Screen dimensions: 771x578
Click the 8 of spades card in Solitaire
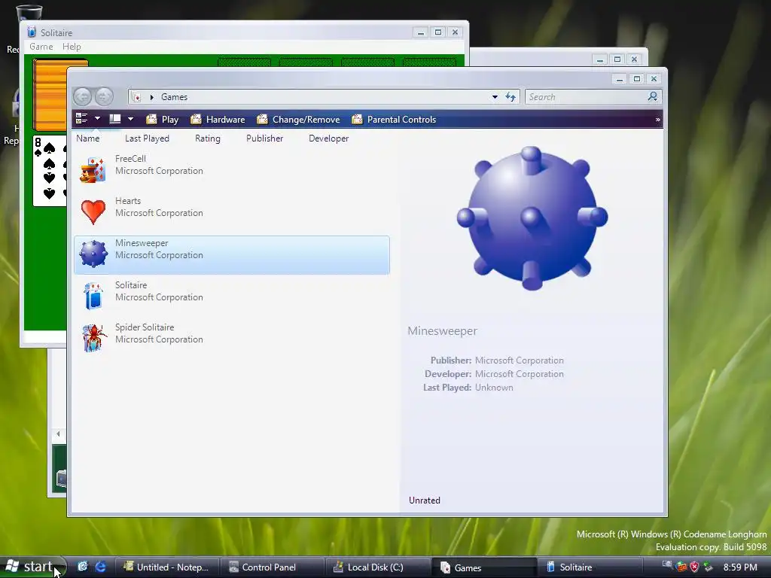pyautogui.click(x=49, y=171)
